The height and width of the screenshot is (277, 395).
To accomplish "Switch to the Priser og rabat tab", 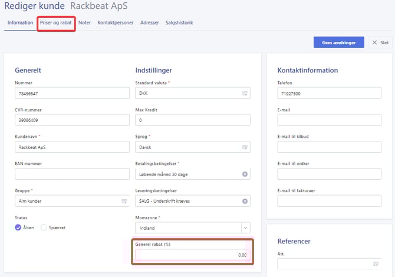I will click(56, 23).
